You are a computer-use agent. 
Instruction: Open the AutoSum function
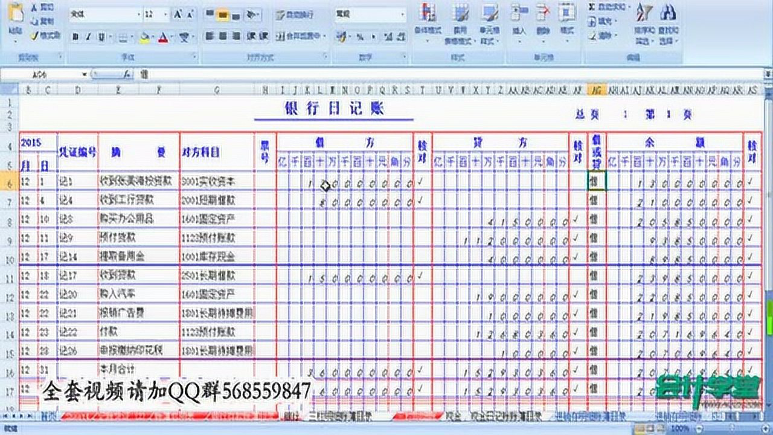pyautogui.click(x=608, y=7)
